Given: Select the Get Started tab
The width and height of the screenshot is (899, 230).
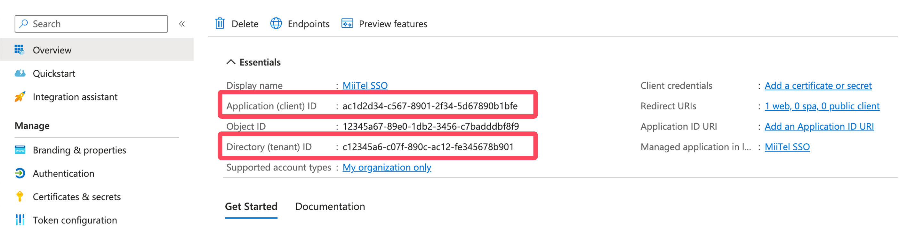Looking at the screenshot, I should 251,207.
